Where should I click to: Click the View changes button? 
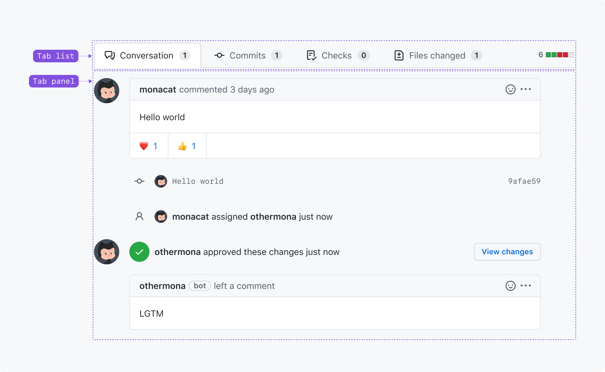507,252
